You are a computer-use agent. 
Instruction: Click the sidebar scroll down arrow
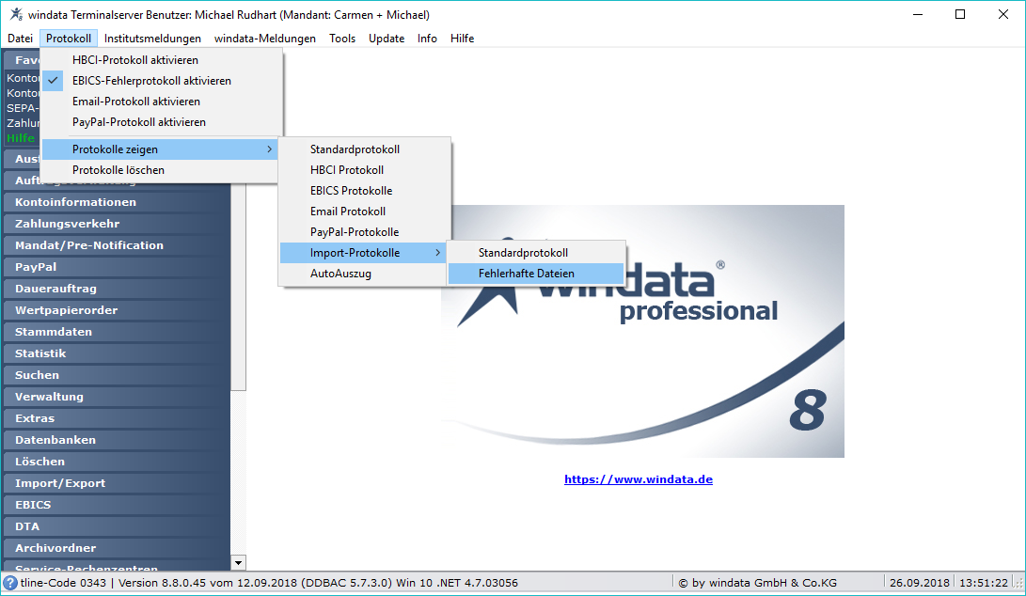click(x=238, y=563)
